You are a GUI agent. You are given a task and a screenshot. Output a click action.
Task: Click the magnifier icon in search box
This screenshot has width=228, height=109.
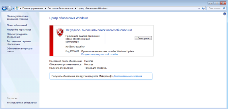(x=224, y=9)
